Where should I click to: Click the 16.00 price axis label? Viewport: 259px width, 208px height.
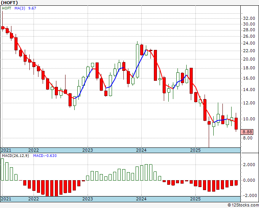pos(249,78)
